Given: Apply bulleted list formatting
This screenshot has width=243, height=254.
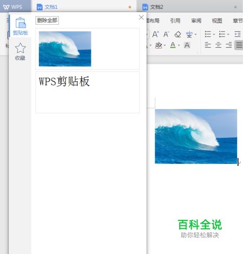Looking at the screenshot, I should [208, 34].
